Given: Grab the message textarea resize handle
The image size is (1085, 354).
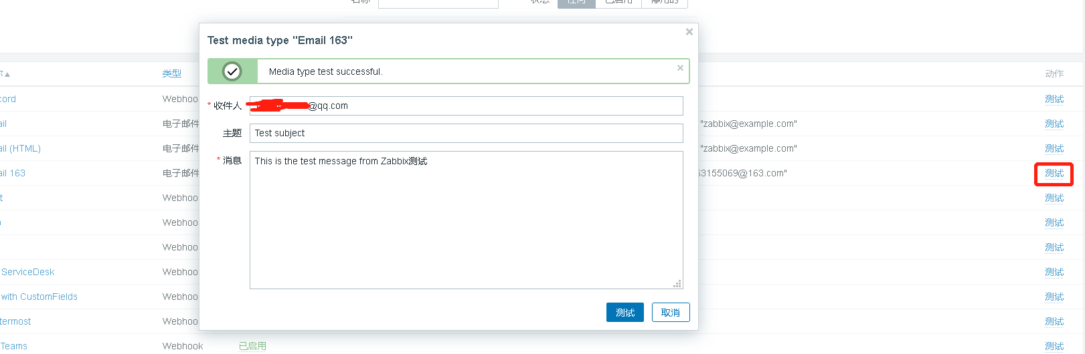Looking at the screenshot, I should (x=677, y=284).
